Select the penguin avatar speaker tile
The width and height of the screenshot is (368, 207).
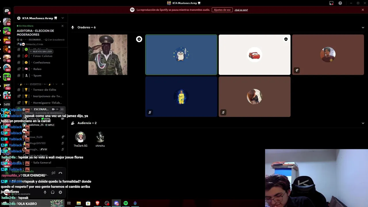click(181, 55)
